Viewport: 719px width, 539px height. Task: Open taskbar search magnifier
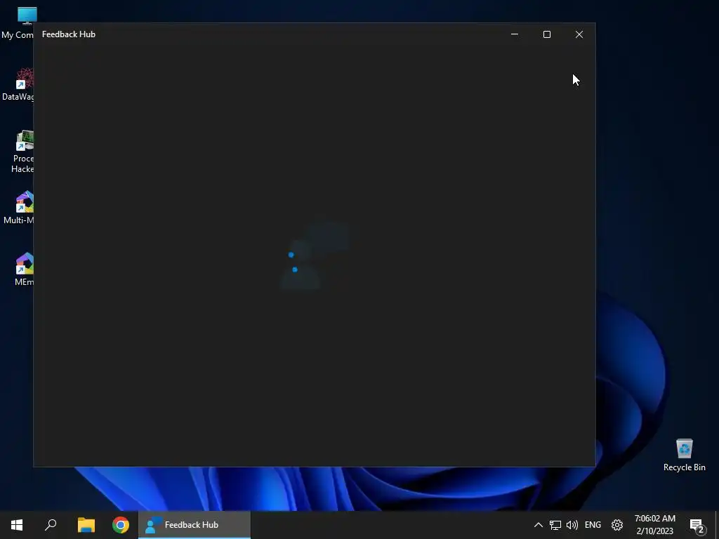(x=51, y=525)
